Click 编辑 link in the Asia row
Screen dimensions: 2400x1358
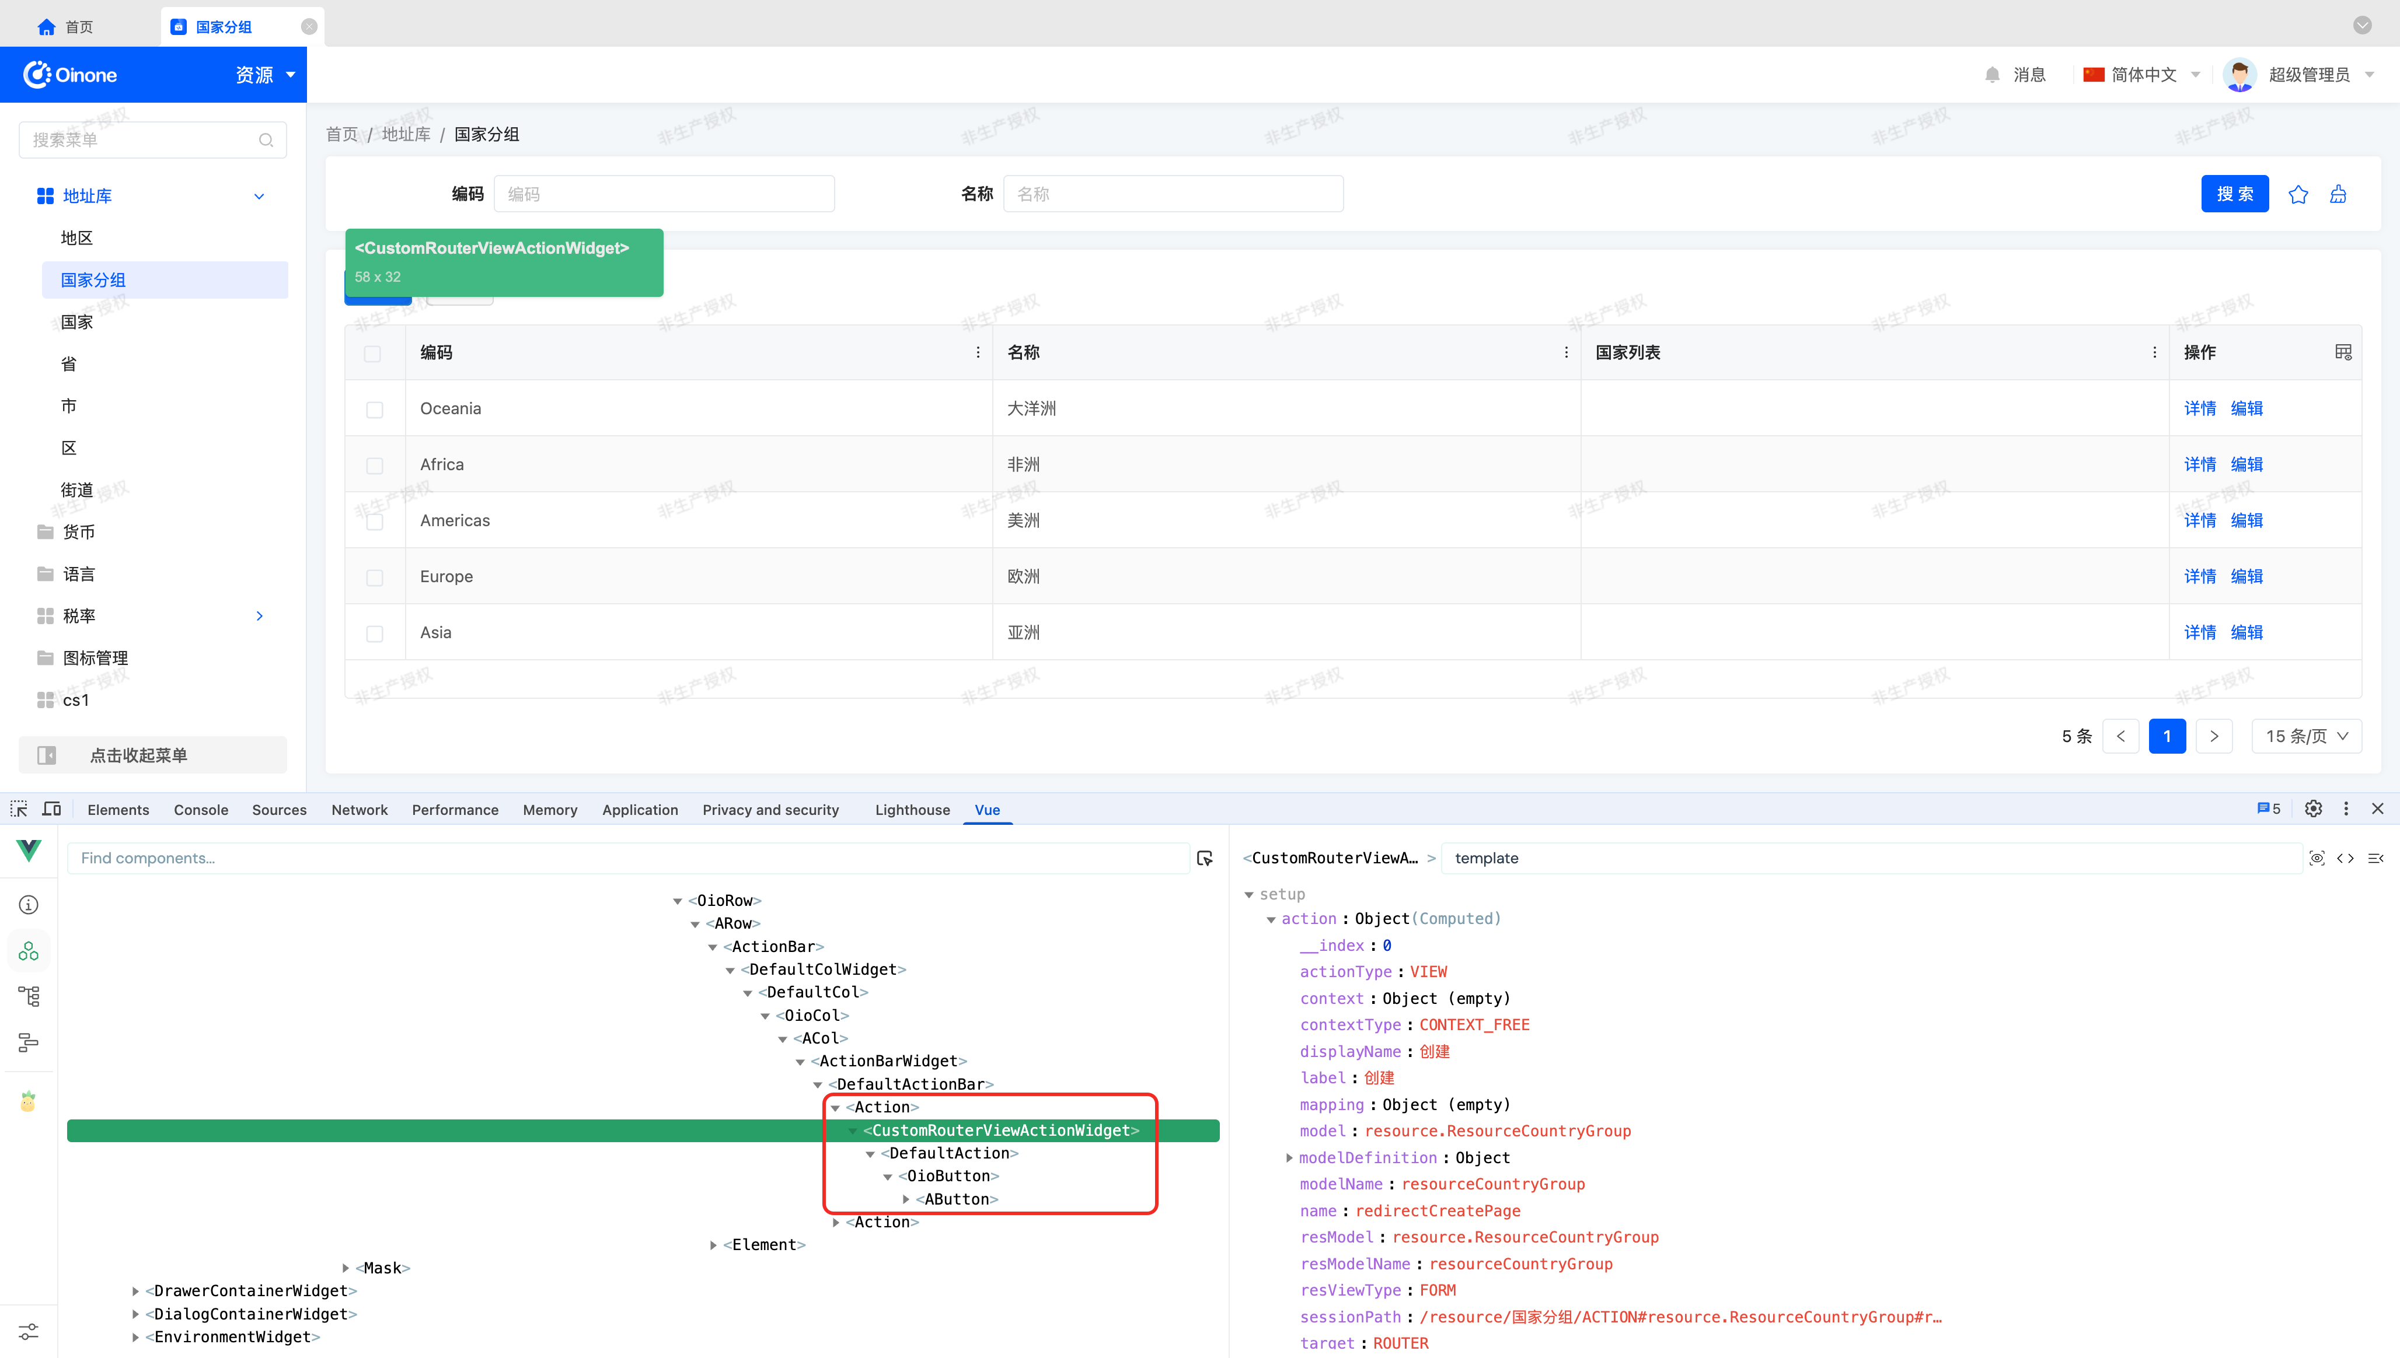point(2246,632)
